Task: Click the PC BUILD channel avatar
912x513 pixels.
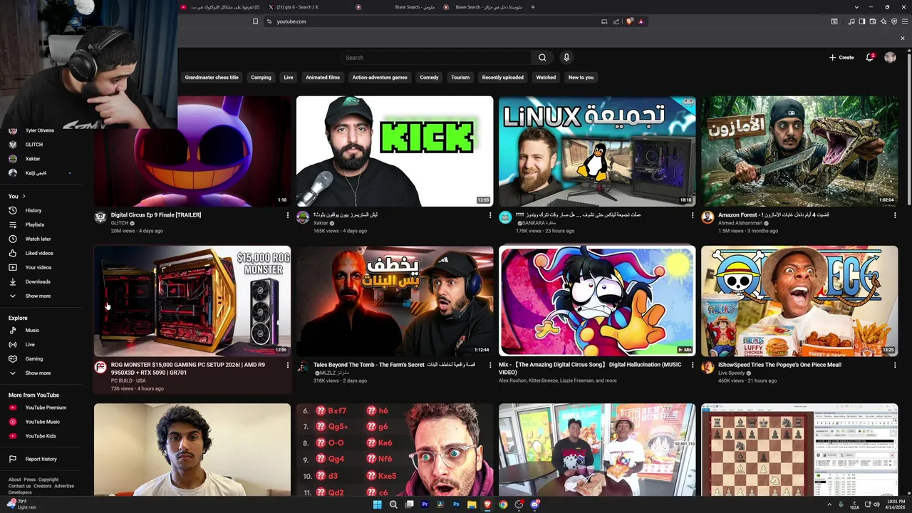Action: tap(100, 367)
